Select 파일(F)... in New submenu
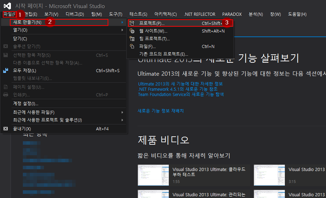The image size is (326, 198). pyautogui.click(x=180, y=46)
